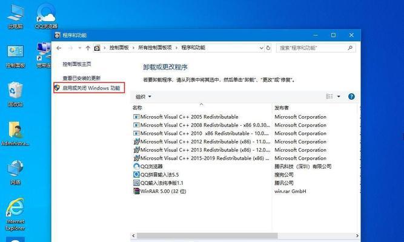Click publisher 腾讯科技（深圳）有限公司
Screen dimensions: 404x242
[x=303, y=166]
